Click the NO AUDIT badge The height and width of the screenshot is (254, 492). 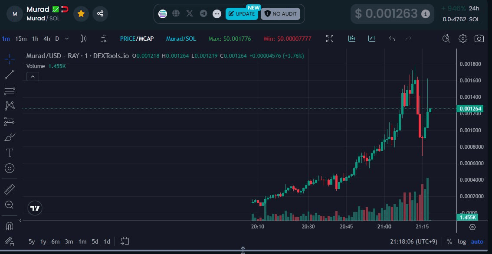click(x=281, y=14)
